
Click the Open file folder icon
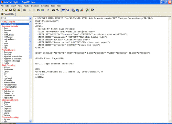(x=6, y=10)
